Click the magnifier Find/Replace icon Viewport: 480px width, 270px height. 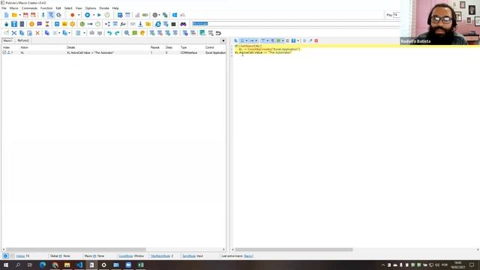click(127, 33)
